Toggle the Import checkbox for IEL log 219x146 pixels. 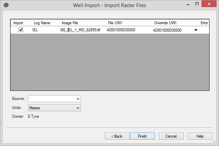[x=21, y=30]
